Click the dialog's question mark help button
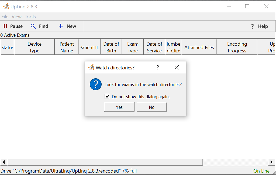Viewport: 276px width, 175px height. (158, 68)
